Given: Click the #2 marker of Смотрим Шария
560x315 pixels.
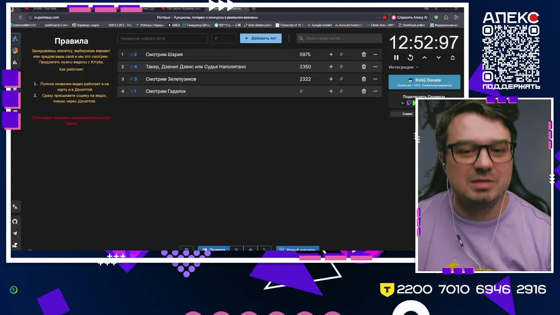Looking at the screenshot, I should click(x=134, y=54).
